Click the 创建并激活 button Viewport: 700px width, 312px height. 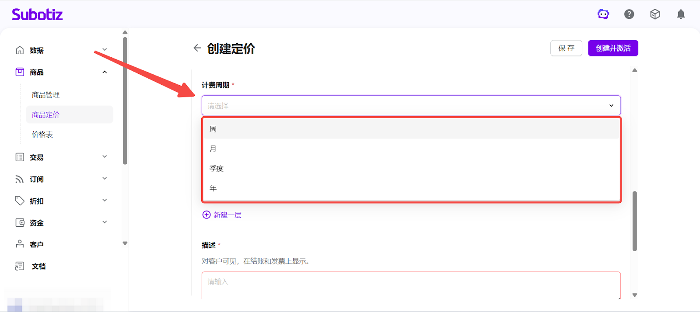(x=613, y=48)
